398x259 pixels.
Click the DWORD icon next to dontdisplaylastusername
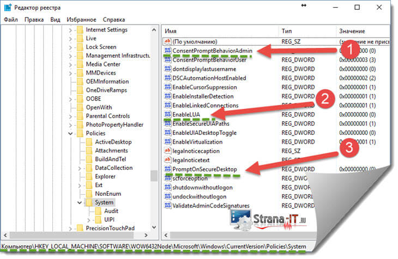[x=167, y=69]
